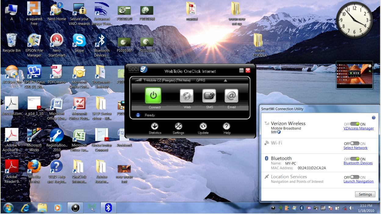
Task: Turn on the Wi-Fi switch
Action: pos(355,143)
